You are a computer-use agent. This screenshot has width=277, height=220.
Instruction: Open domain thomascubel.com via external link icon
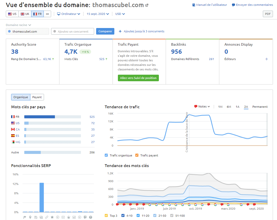[x=147, y=5]
